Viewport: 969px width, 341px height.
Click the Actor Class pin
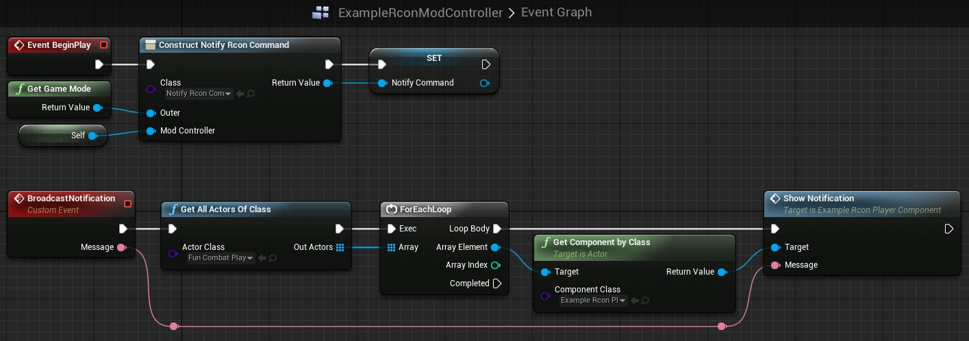[x=173, y=253]
